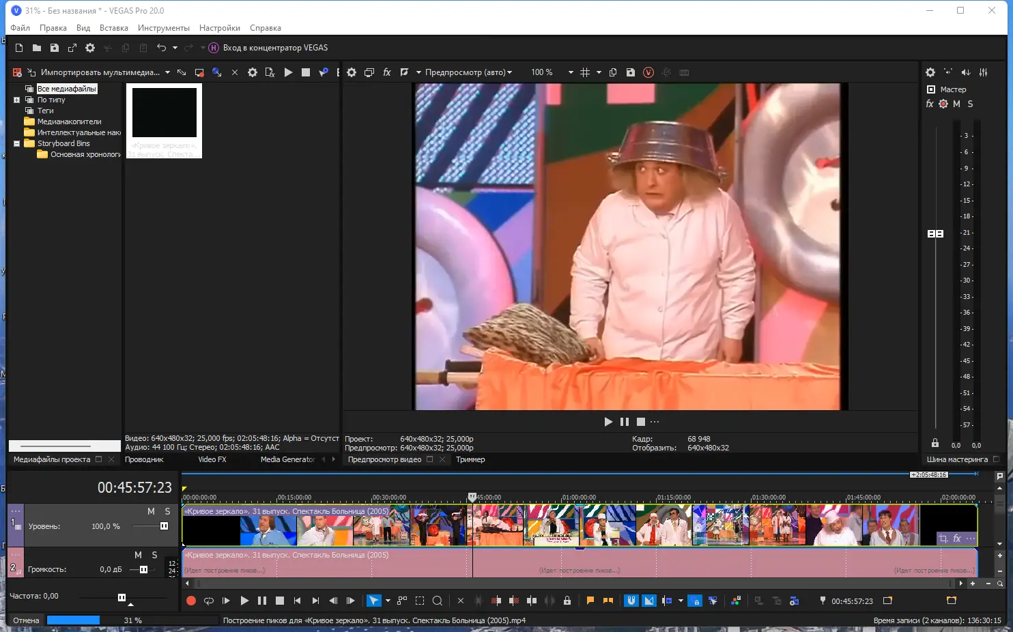Click the VEGAS Hub sign-in button
This screenshot has height=632, width=1013.
[x=268, y=48]
